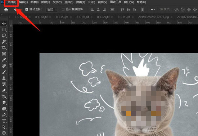This screenshot has height=136, width=198.
Task: Select the Rectangular Marquee tool
Action: point(4,30)
